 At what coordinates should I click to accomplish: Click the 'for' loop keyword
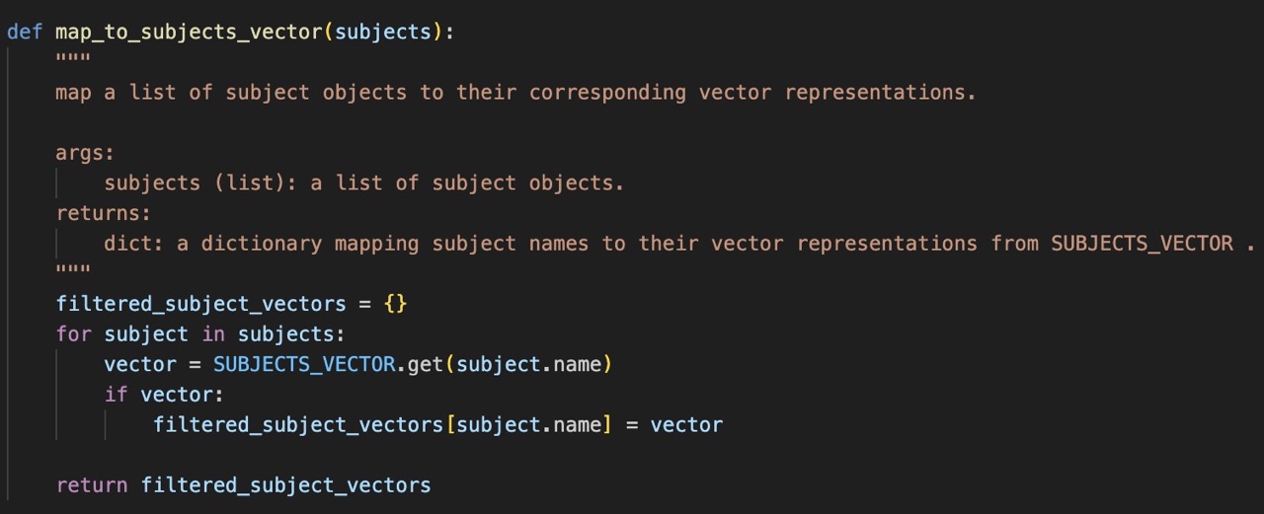coord(73,334)
